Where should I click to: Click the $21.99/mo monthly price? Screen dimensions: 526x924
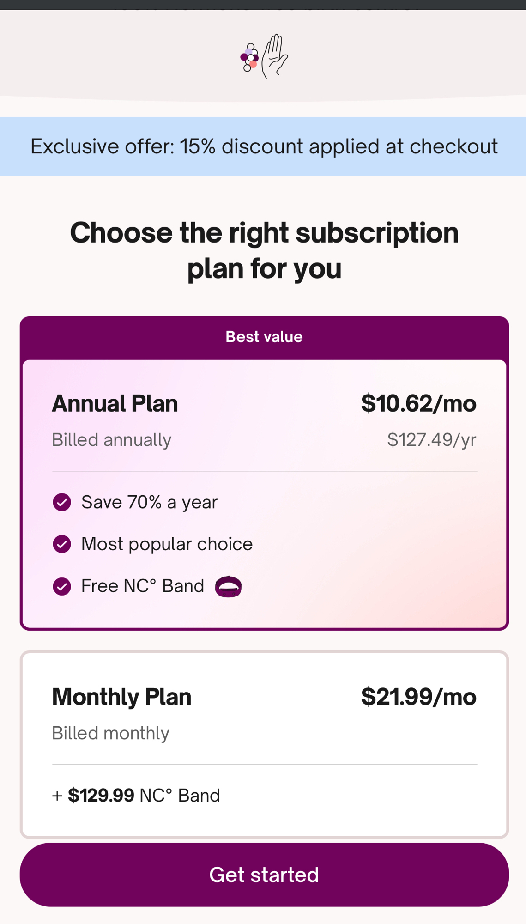coord(418,697)
